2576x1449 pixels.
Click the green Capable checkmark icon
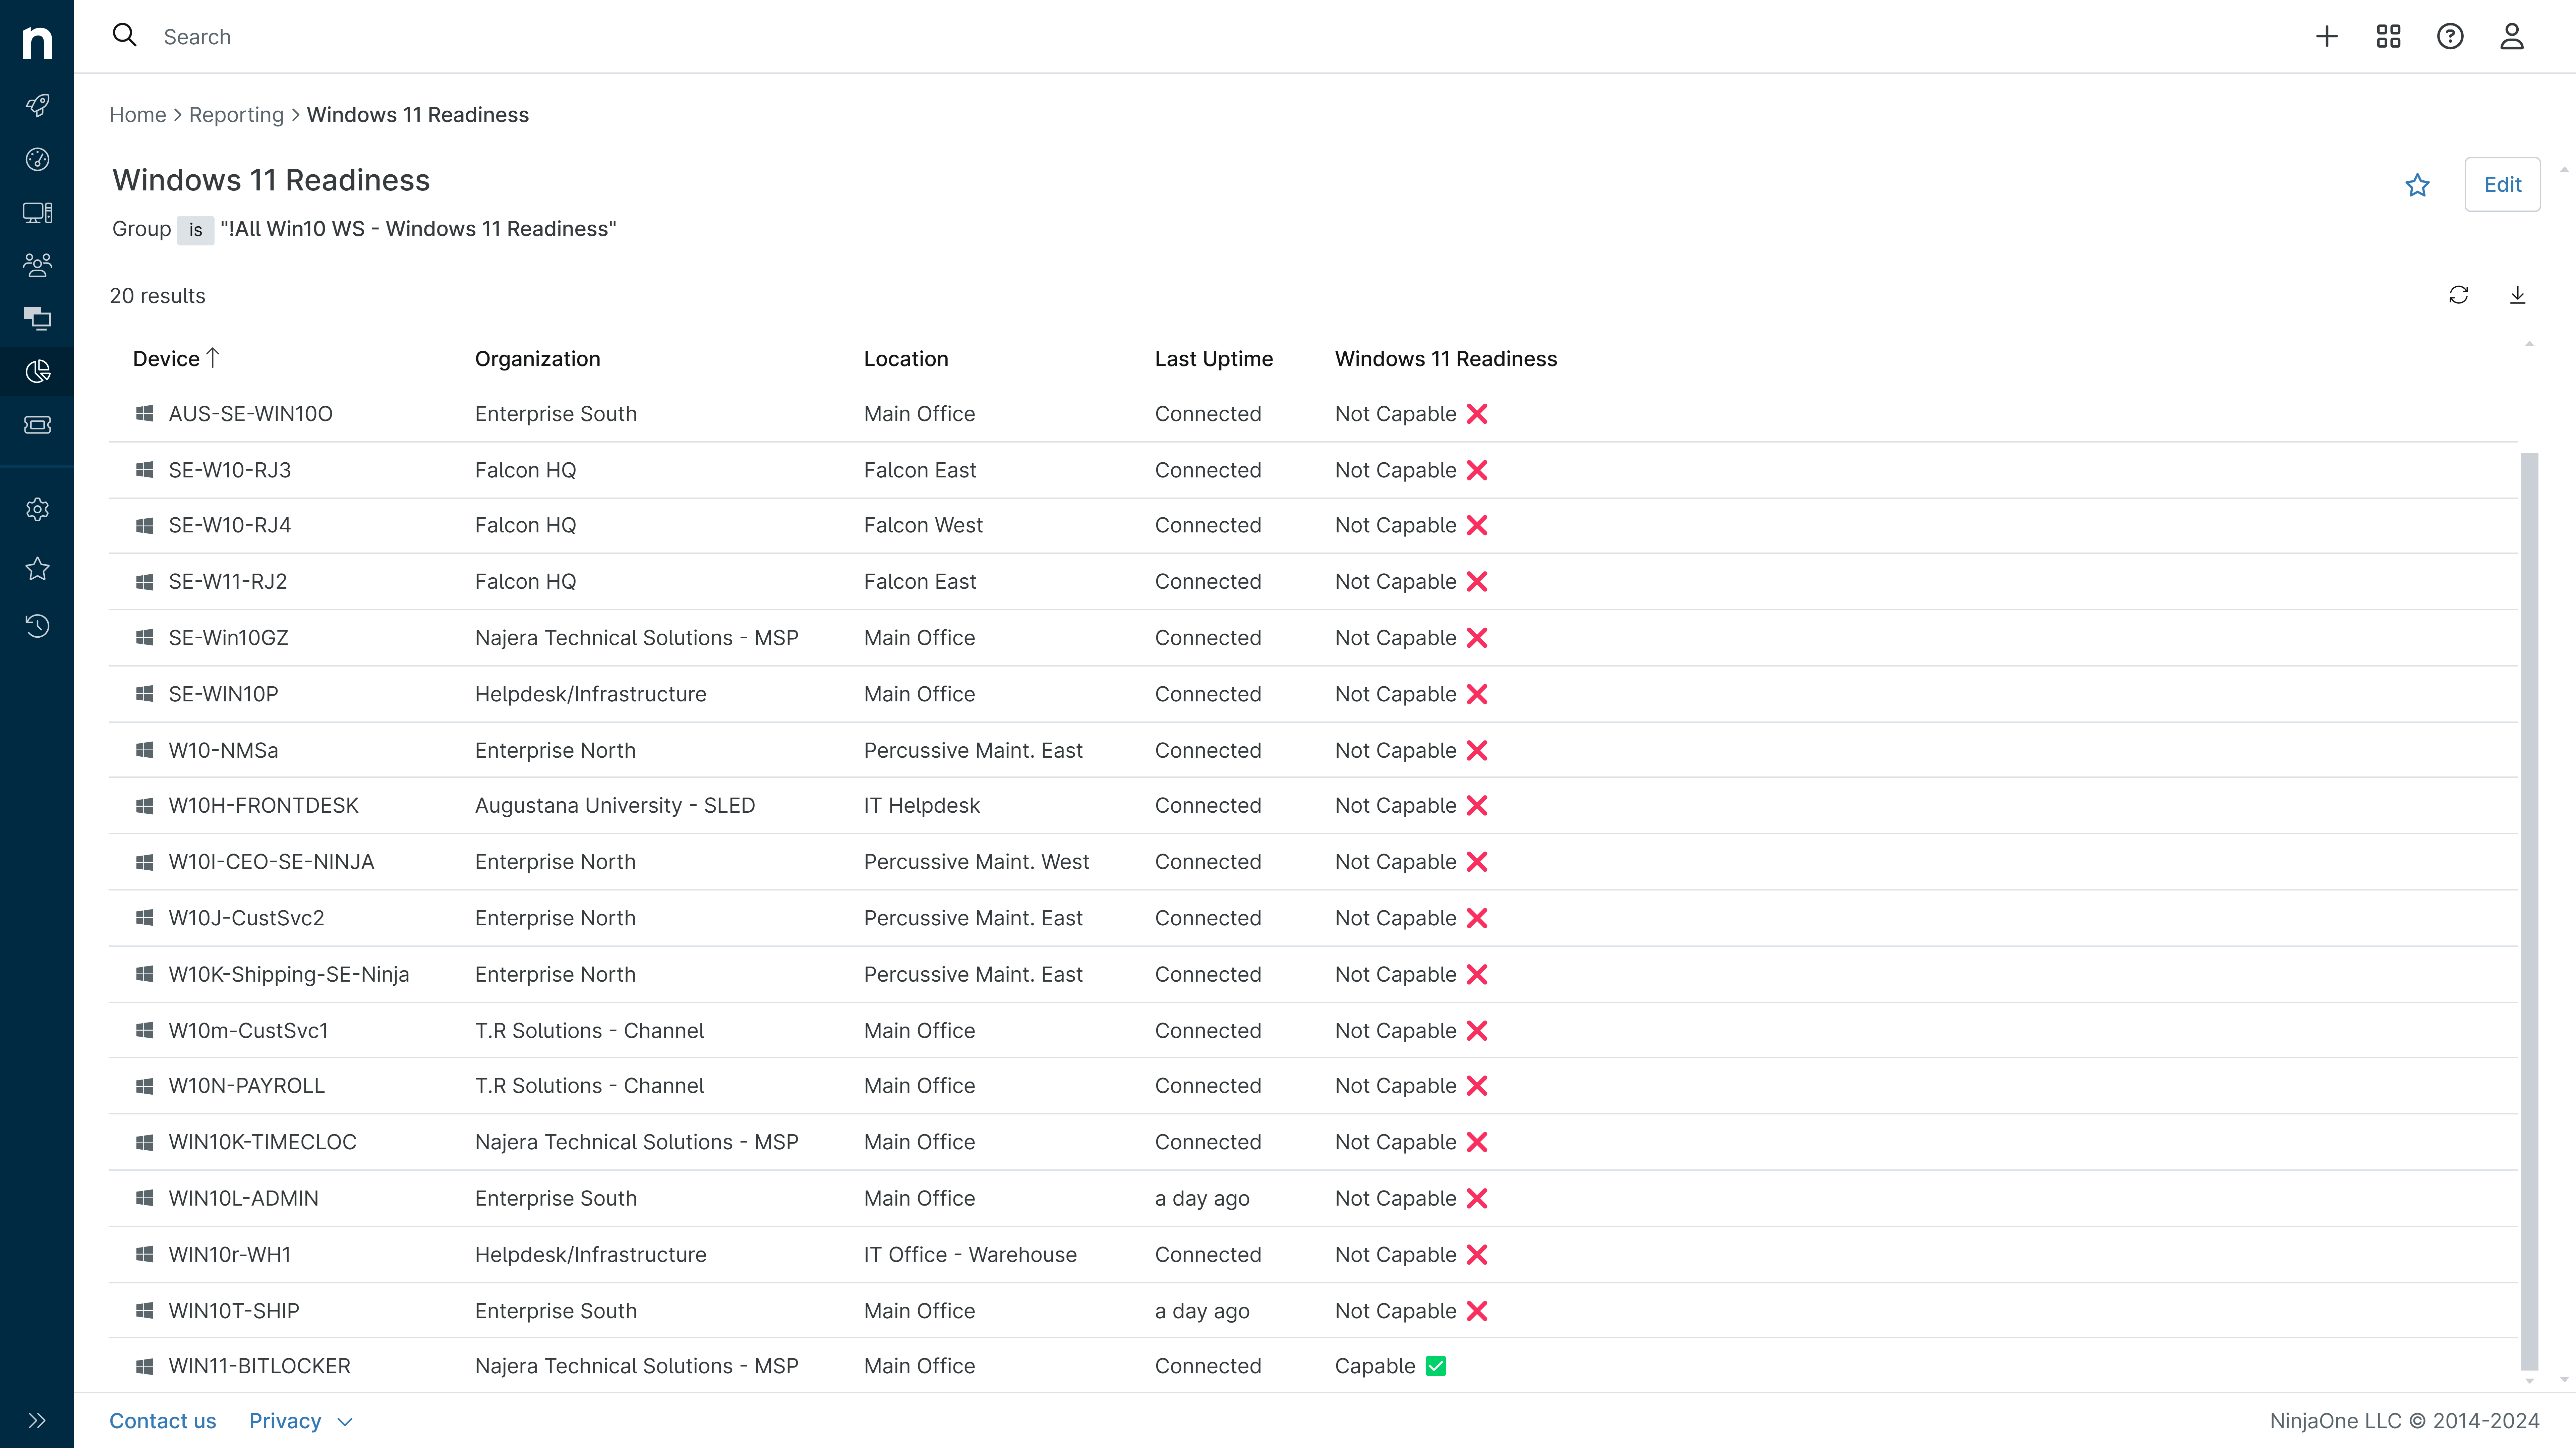(x=1436, y=1366)
